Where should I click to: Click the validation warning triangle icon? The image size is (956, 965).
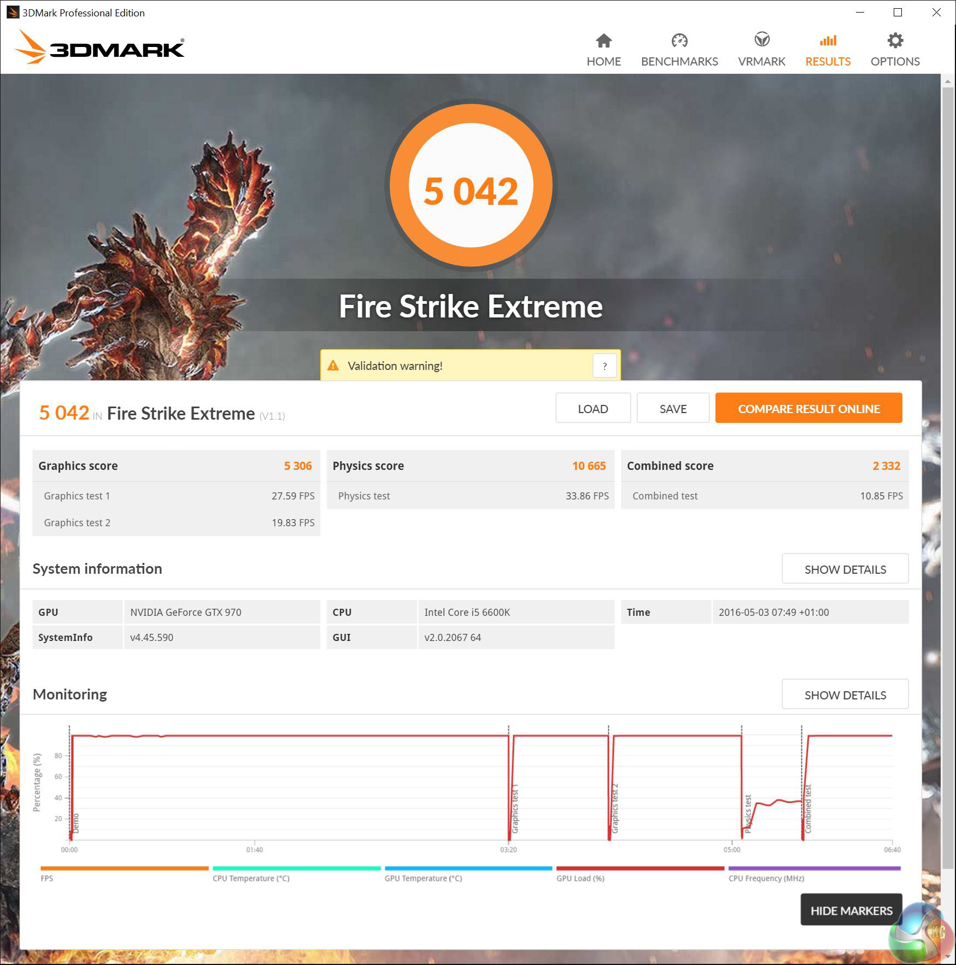click(x=333, y=366)
